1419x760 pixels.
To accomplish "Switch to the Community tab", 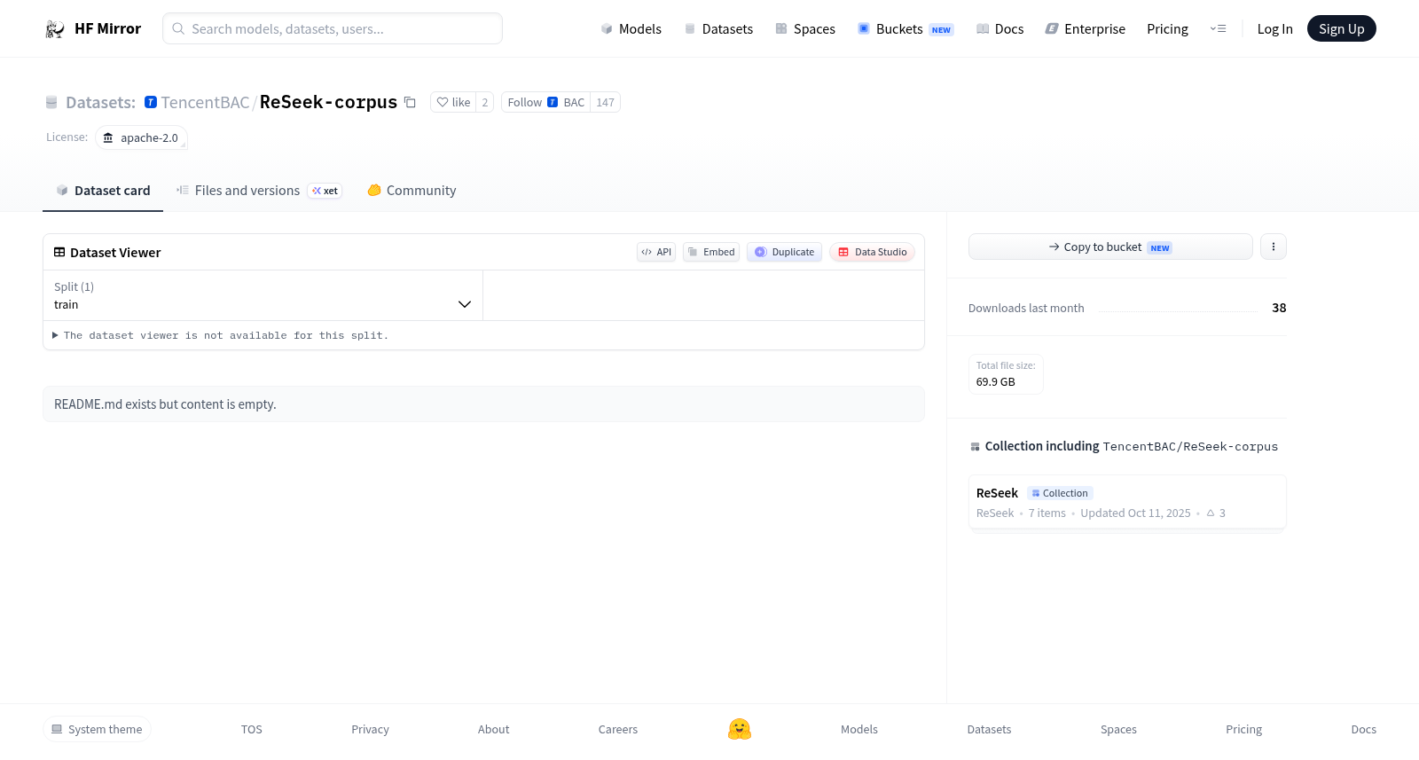I will (x=412, y=191).
